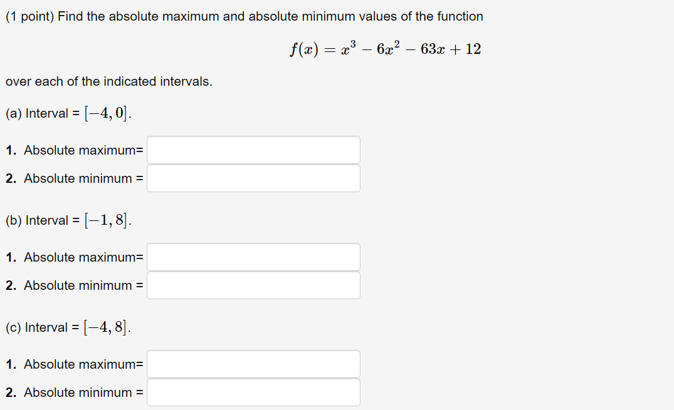Click the absolute minimum input for interval [-1,8]

pos(253,285)
